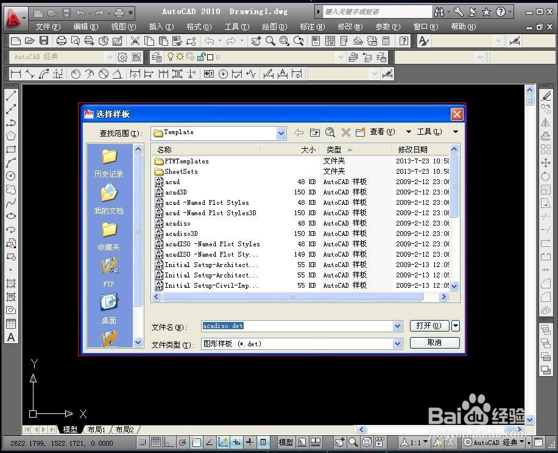Expand the 文件名 filename dropdown arrow
This screenshot has height=453, width=558.
398,326
